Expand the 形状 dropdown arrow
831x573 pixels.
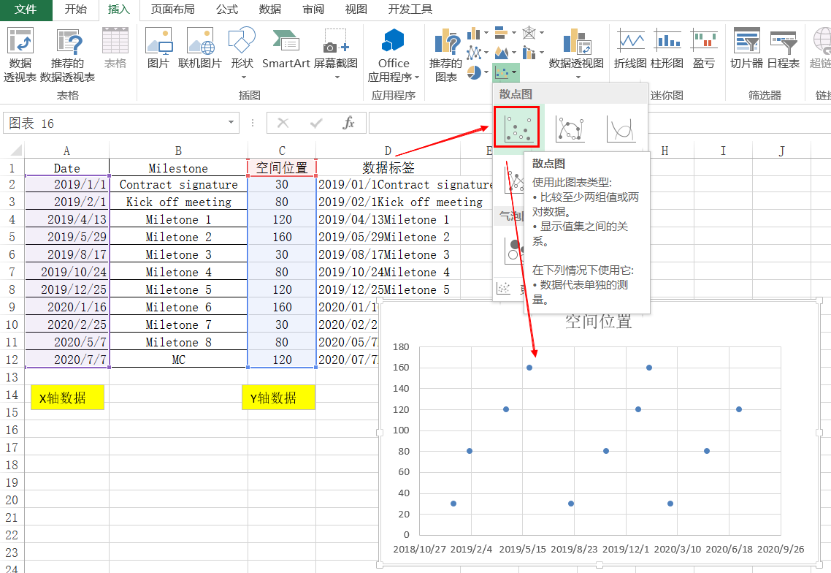pos(244,77)
